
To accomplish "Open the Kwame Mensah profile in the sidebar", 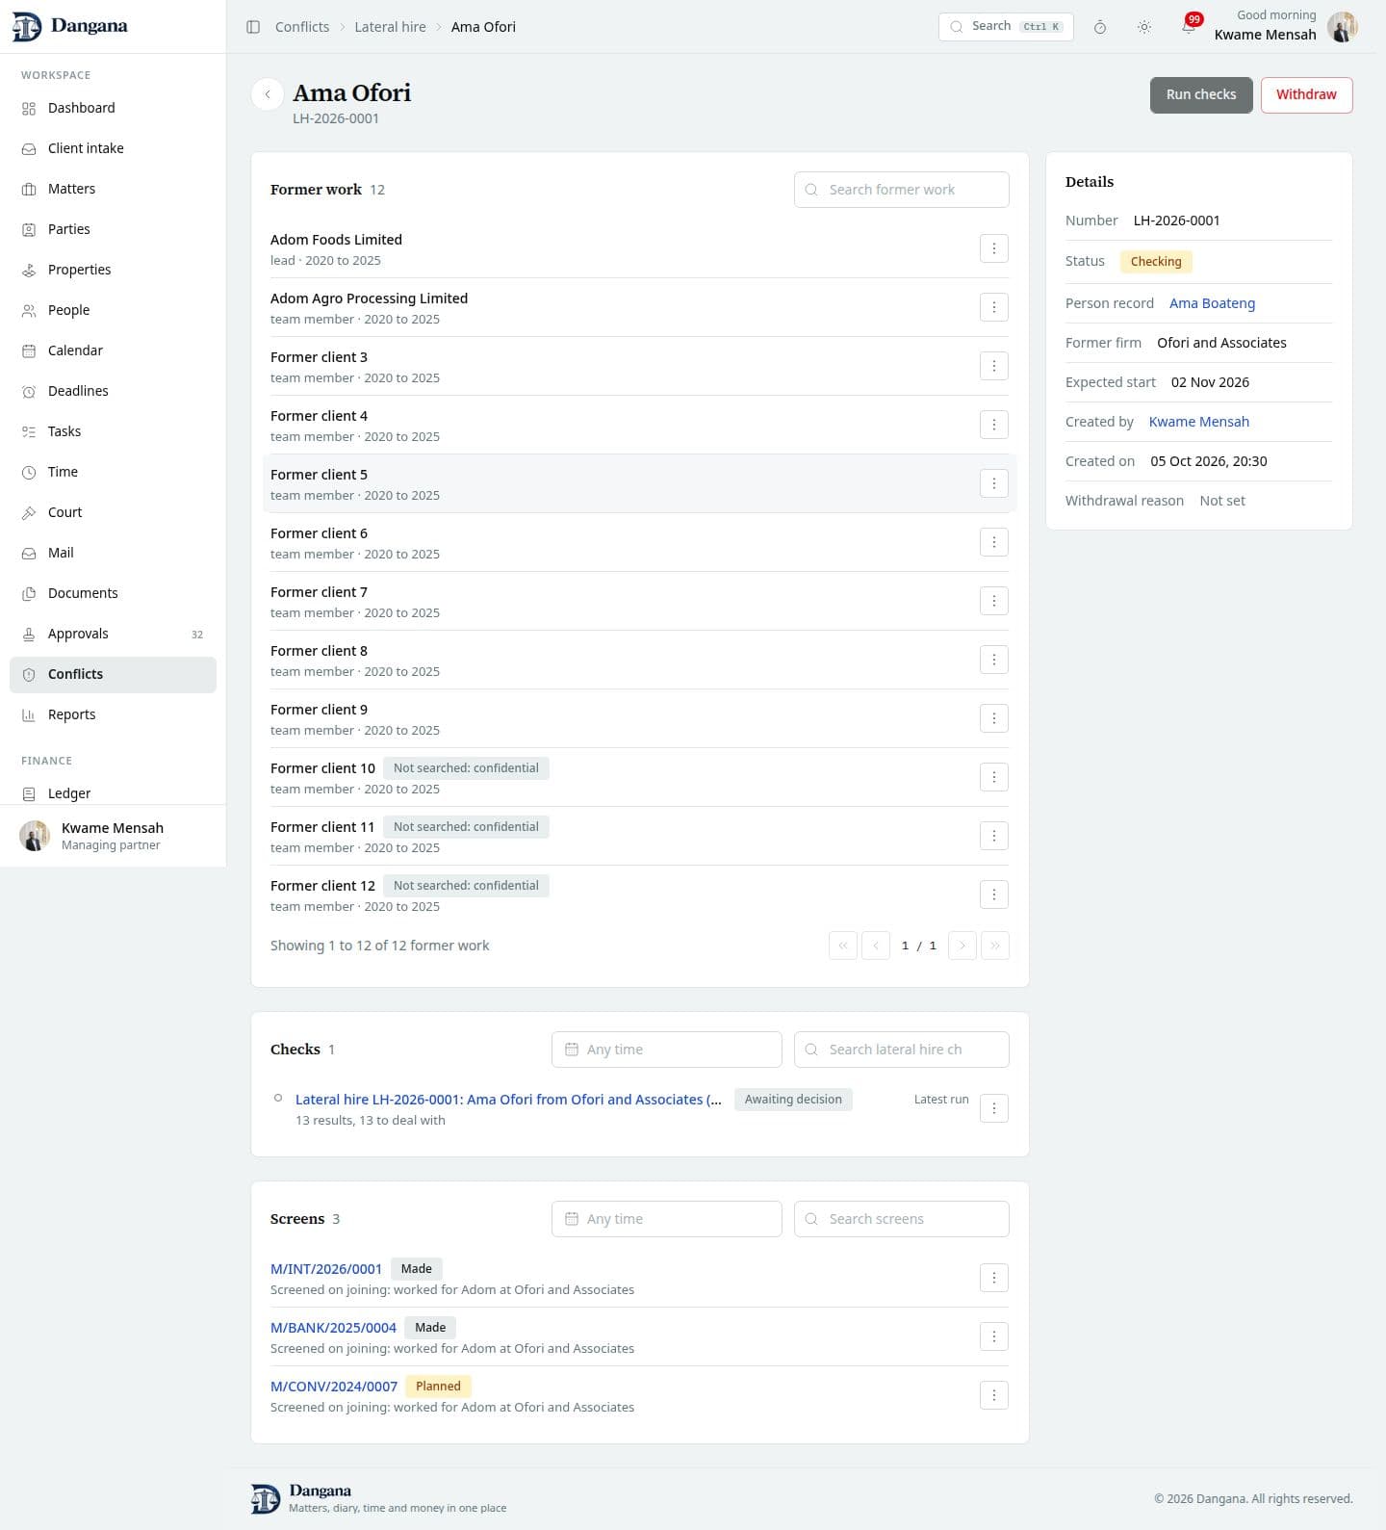I will (113, 836).
